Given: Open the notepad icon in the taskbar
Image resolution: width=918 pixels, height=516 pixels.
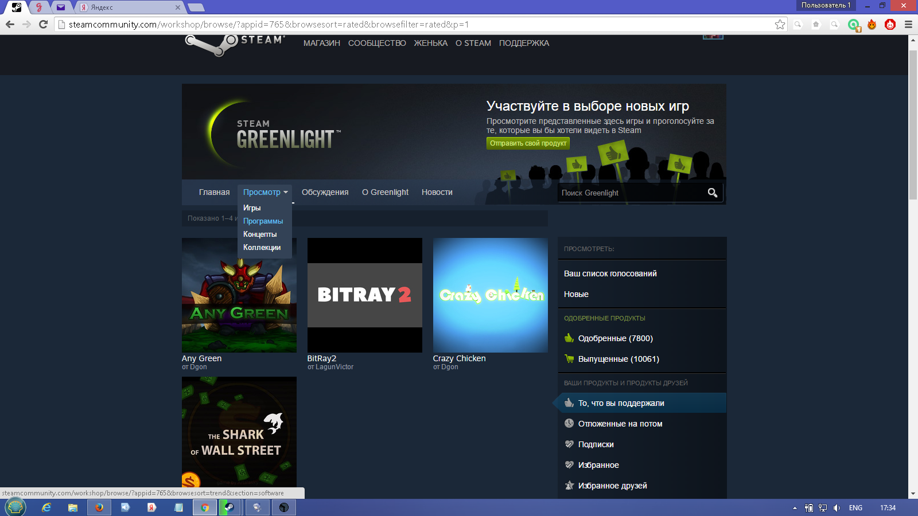Looking at the screenshot, I should pos(178,507).
